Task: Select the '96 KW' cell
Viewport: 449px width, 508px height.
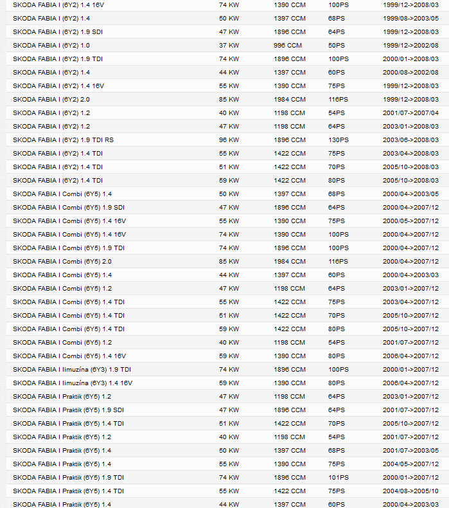Action: click(x=229, y=140)
